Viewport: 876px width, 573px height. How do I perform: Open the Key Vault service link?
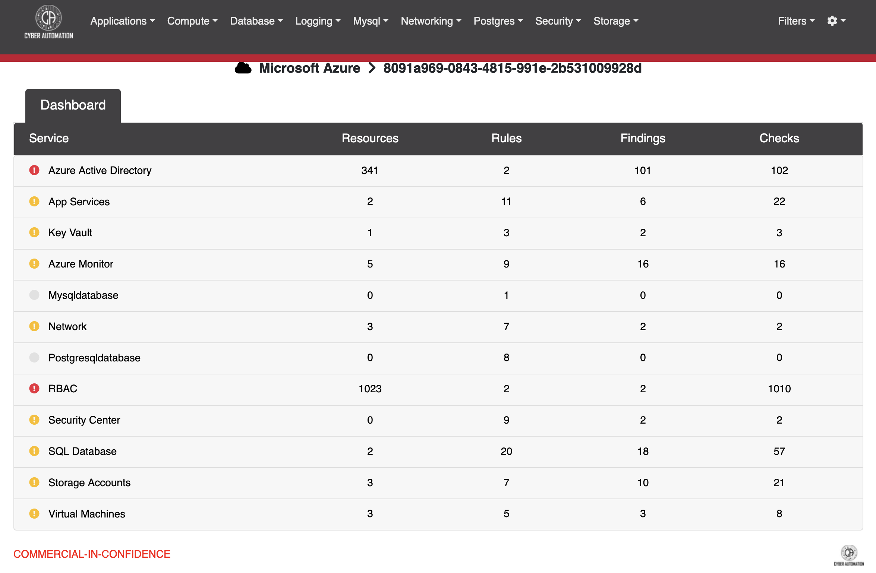coord(70,232)
